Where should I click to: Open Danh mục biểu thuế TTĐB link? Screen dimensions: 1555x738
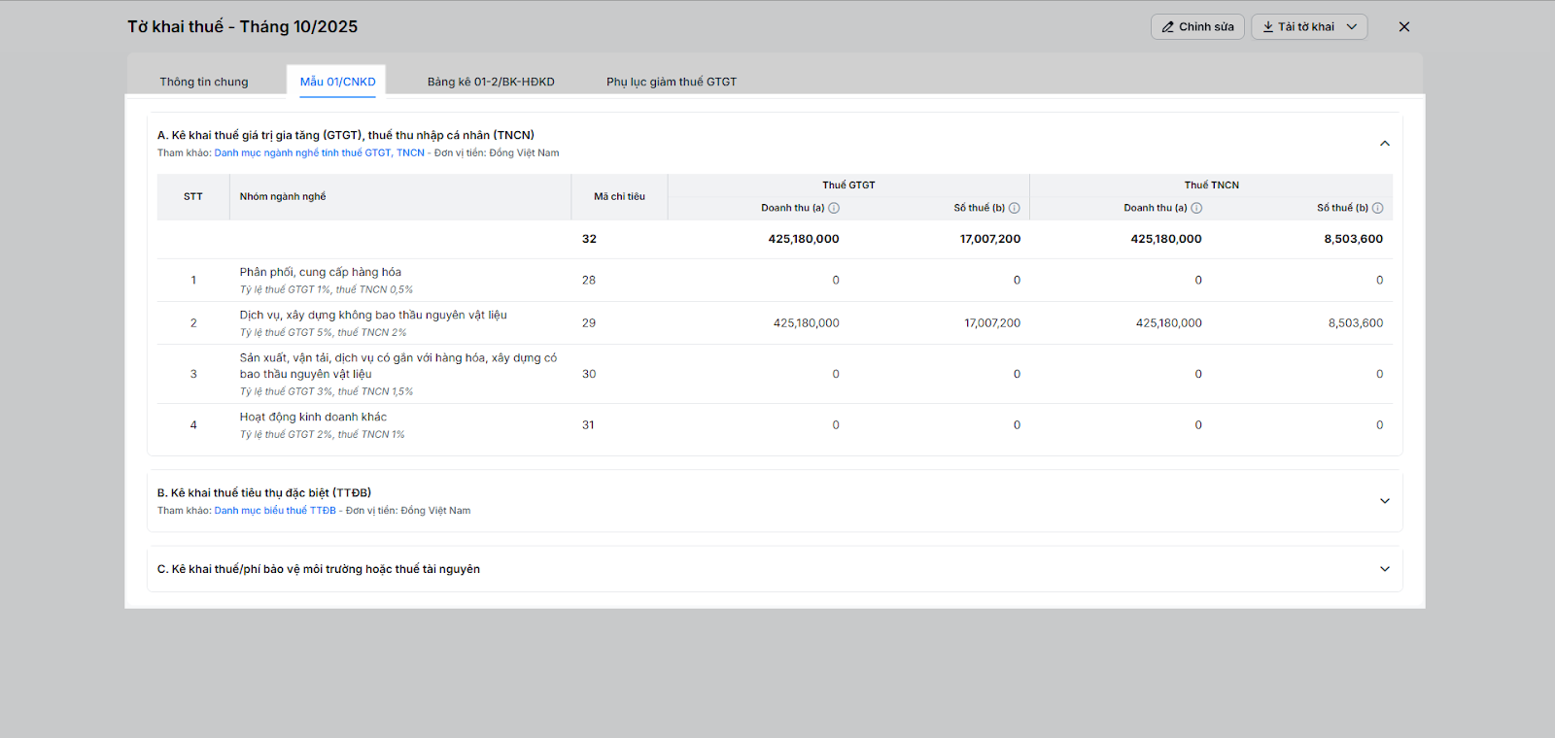(x=275, y=511)
